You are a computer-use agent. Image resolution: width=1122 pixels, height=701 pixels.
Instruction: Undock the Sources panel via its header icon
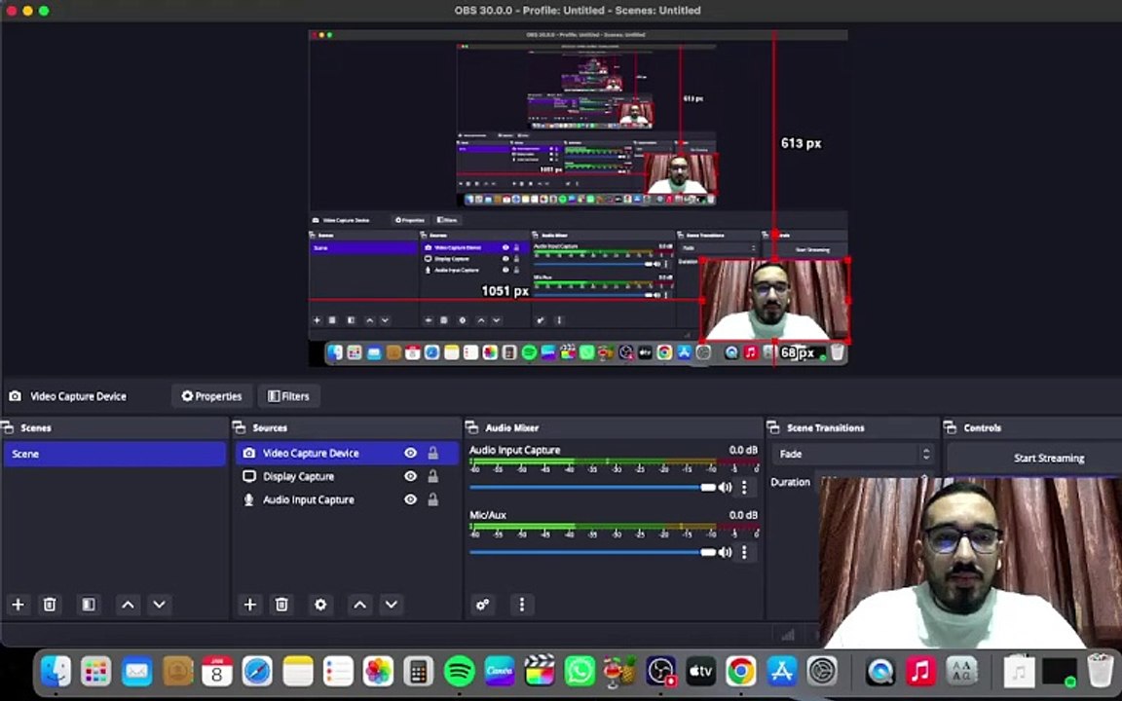click(x=240, y=427)
